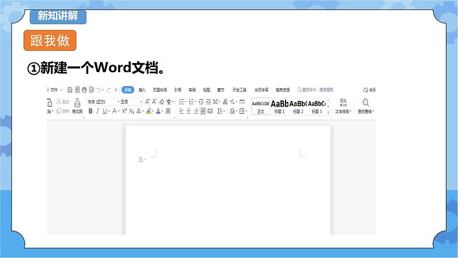Viewport: 458px width, 258px height.
Task: Click the Align Left icon
Action: 181,111
